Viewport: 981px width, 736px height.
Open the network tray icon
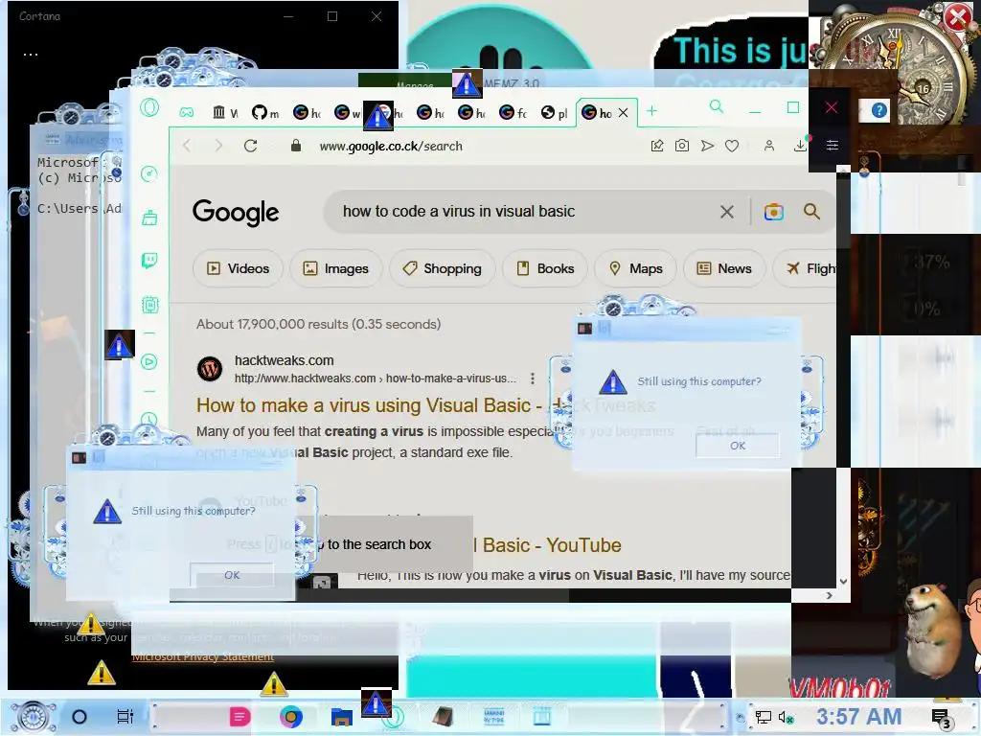pos(764,717)
